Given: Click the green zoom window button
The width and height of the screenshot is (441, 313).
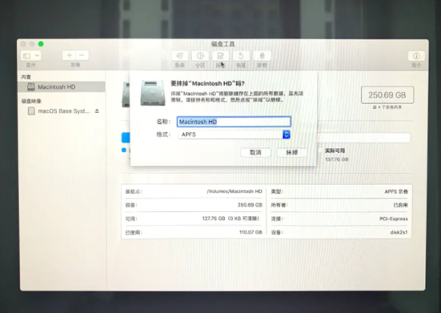Looking at the screenshot, I should 41,44.
